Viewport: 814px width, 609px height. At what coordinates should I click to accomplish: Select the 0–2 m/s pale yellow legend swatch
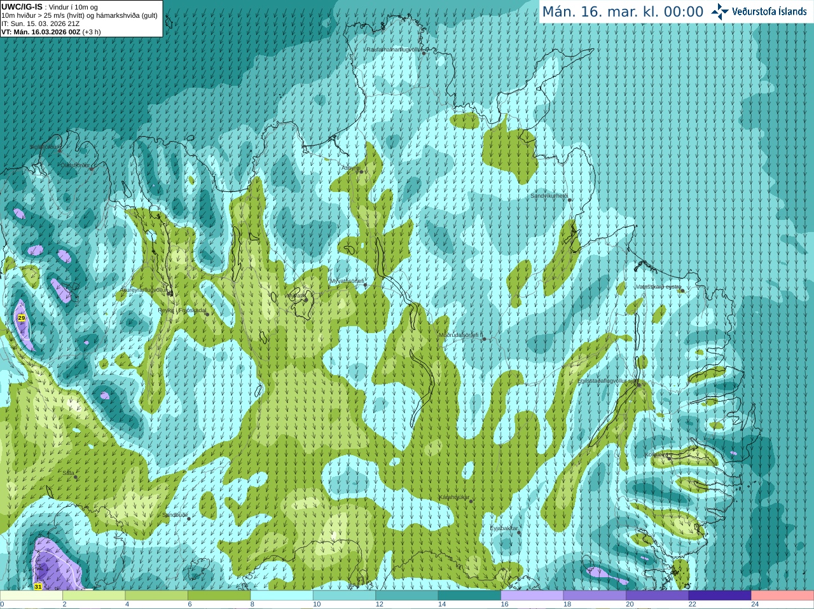[x=31, y=596]
